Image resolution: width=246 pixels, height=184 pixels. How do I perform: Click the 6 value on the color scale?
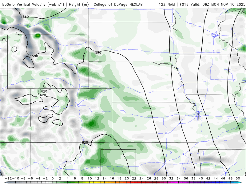pos(75,178)
